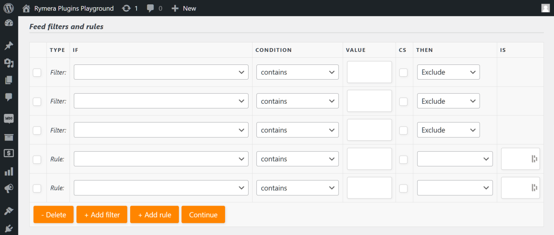The height and width of the screenshot is (235, 554).
Task: Open Pages from the sidebar
Action: (x=8, y=80)
